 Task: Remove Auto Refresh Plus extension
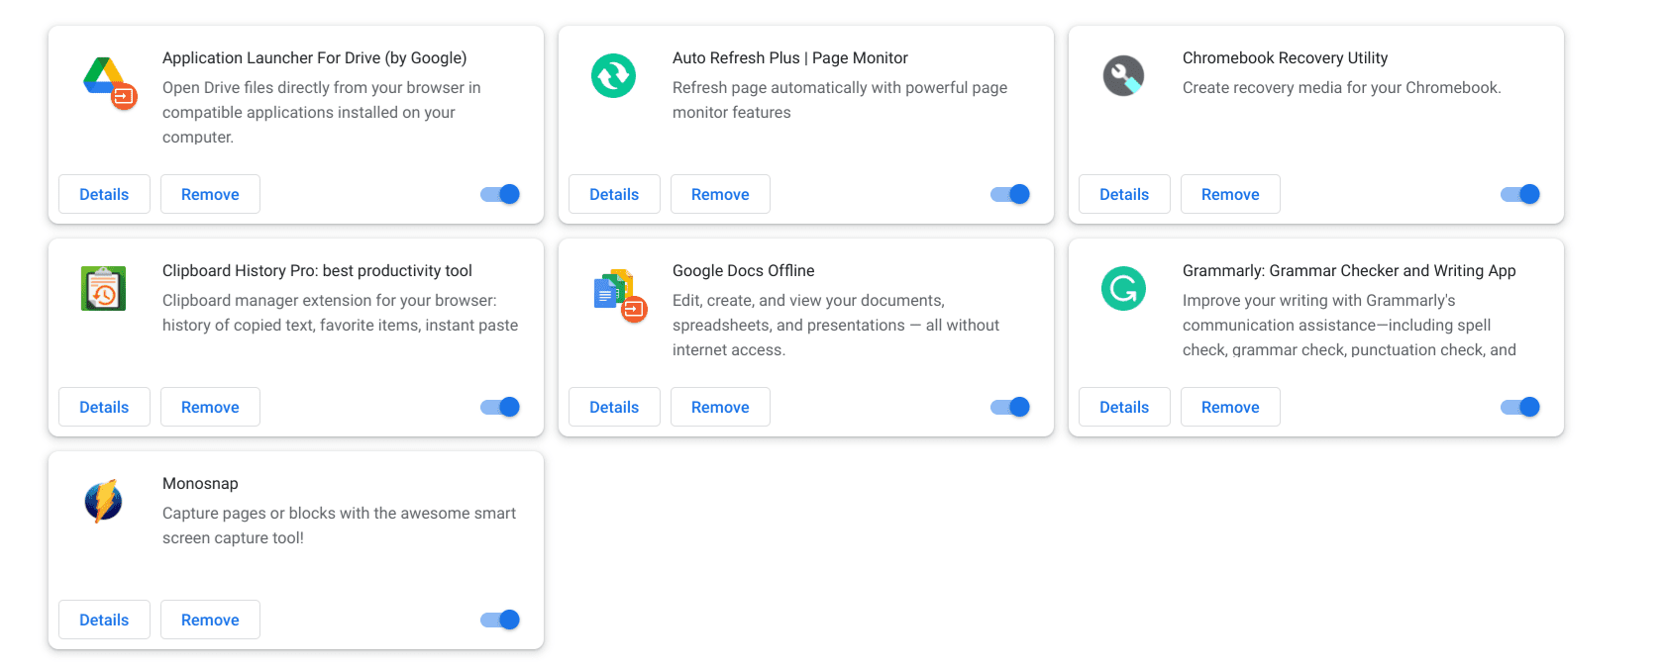pyautogui.click(x=720, y=194)
